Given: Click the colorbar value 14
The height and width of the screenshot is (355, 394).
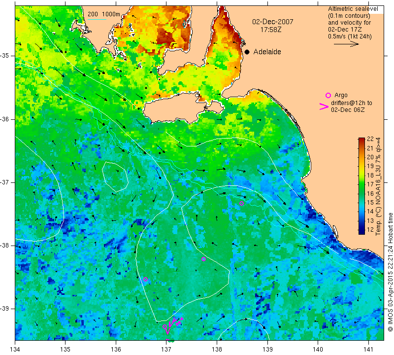Looking at the screenshot, I should tap(370, 212).
